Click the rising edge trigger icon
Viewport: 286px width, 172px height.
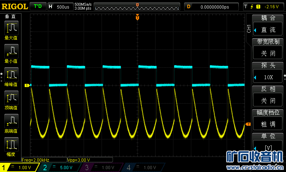click(x=252, y=7)
